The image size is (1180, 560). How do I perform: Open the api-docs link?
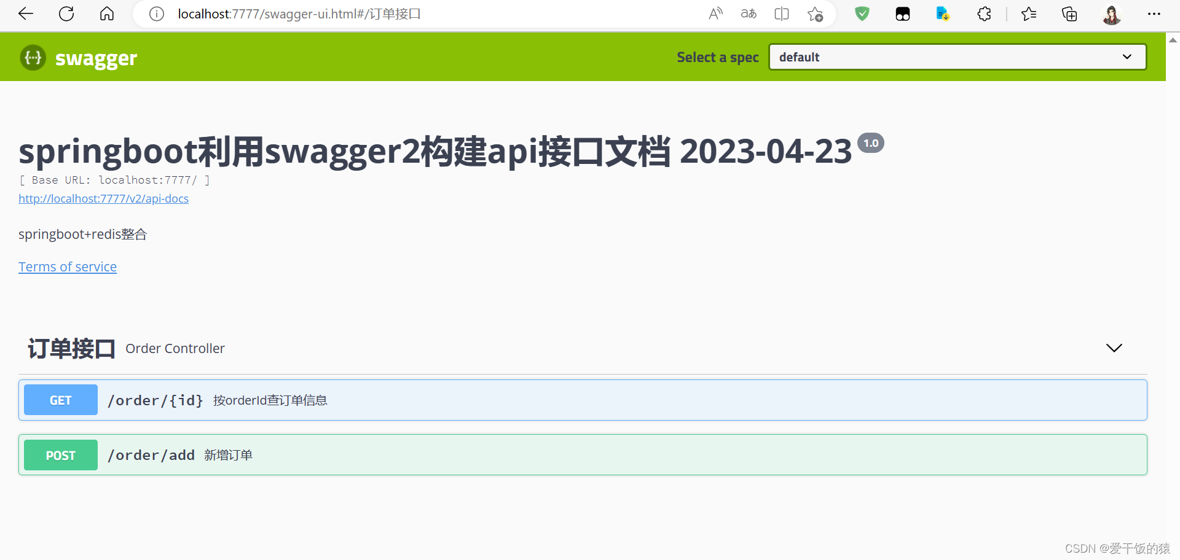coord(103,198)
